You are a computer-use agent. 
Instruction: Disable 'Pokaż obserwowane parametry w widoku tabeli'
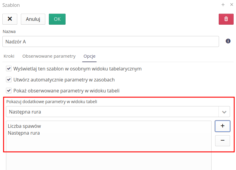9,91
